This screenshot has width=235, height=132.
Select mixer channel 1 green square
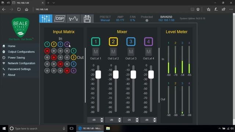pyautogui.click(x=95, y=41)
